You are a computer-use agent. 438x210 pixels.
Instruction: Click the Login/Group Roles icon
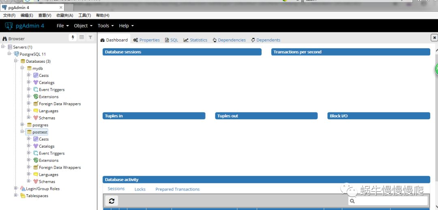[x=23, y=189]
